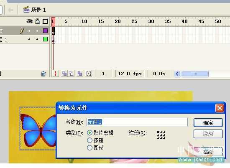
Task: Click the 12.0 fps frame rate field
Action: pyautogui.click(x=130, y=74)
